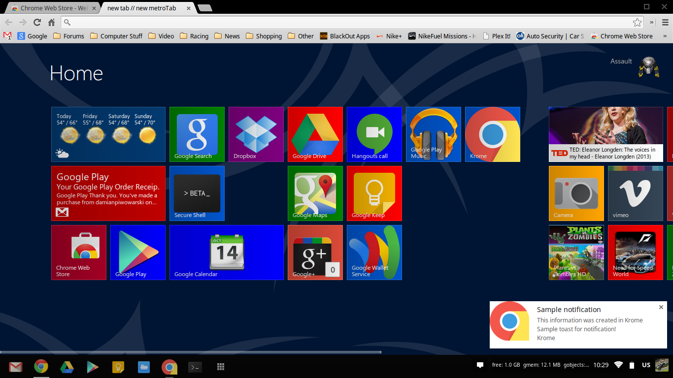The height and width of the screenshot is (378, 673).
Task: Expand the Other bookmark folder
Action: point(301,36)
